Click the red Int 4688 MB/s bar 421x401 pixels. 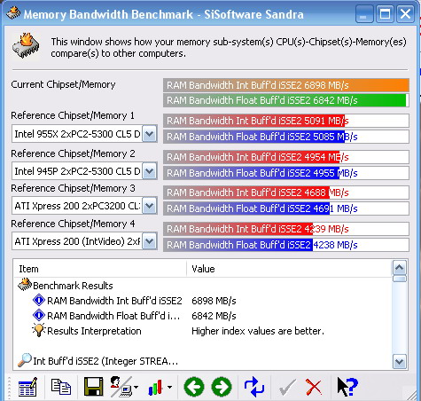pos(286,193)
